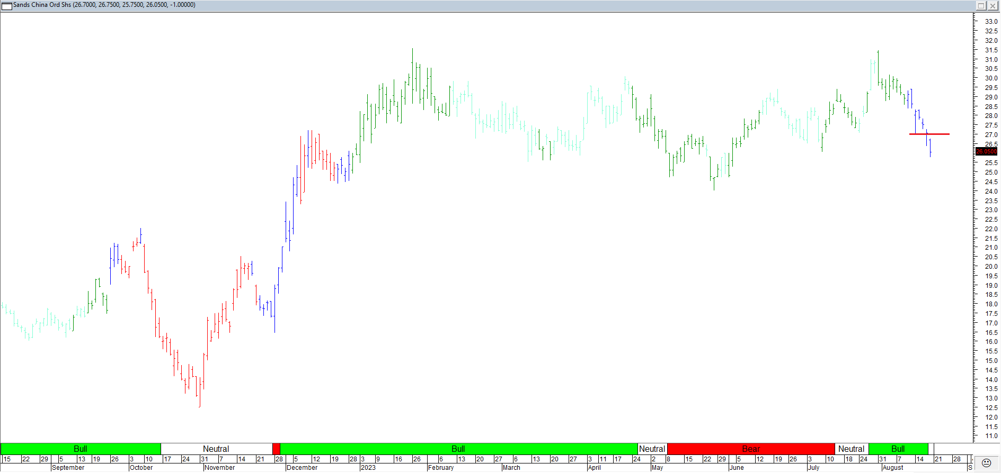Click the February month label
1001x473 pixels.
[x=441, y=468]
